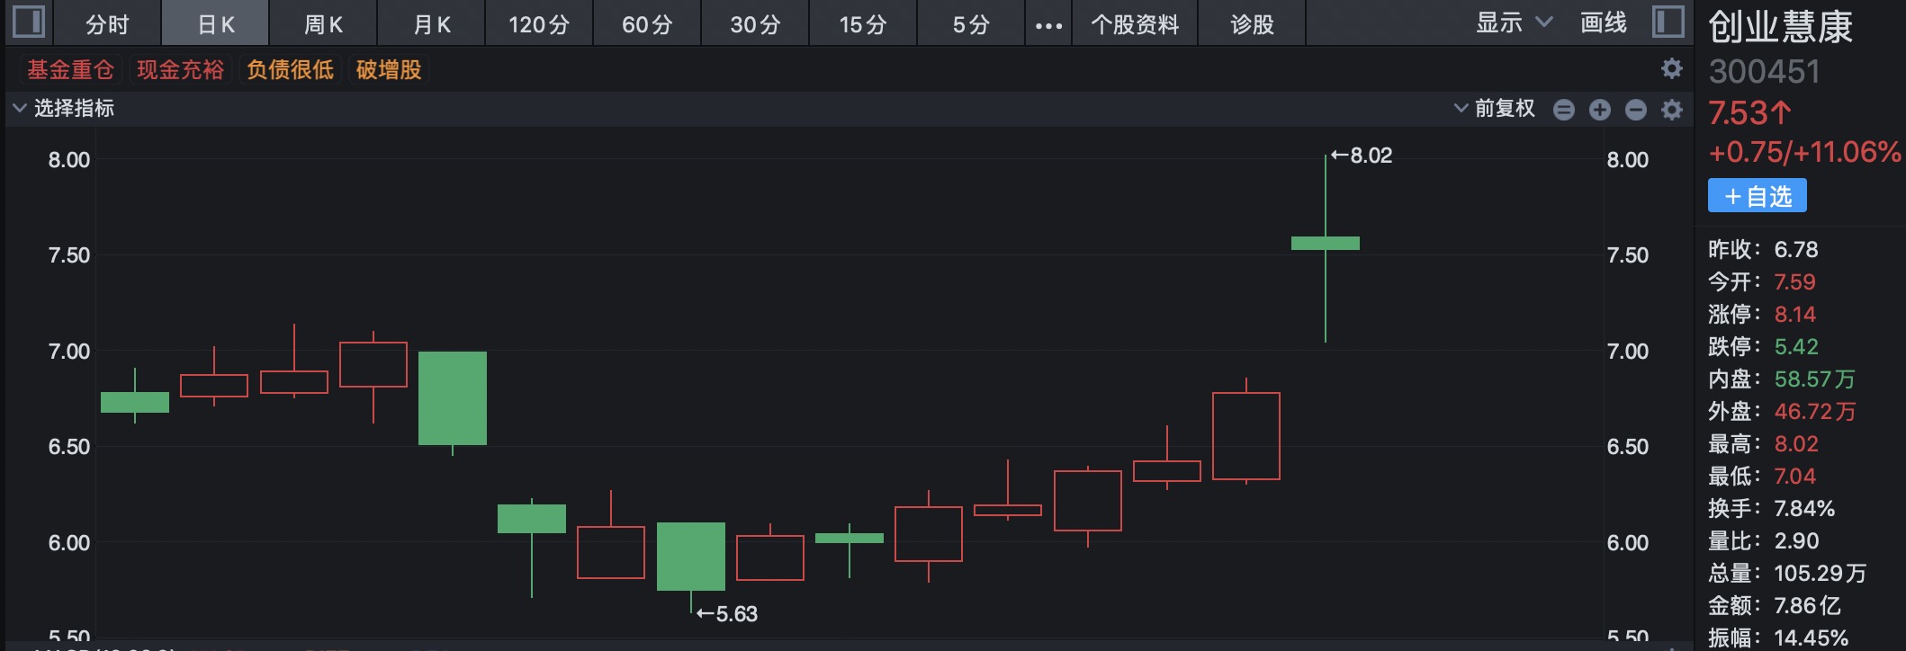This screenshot has width=1906, height=651.
Task: Click the change value +0.75/+11.06%
Action: pos(1804,152)
